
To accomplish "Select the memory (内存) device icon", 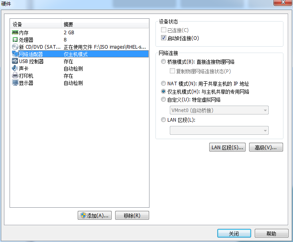I will [15, 33].
